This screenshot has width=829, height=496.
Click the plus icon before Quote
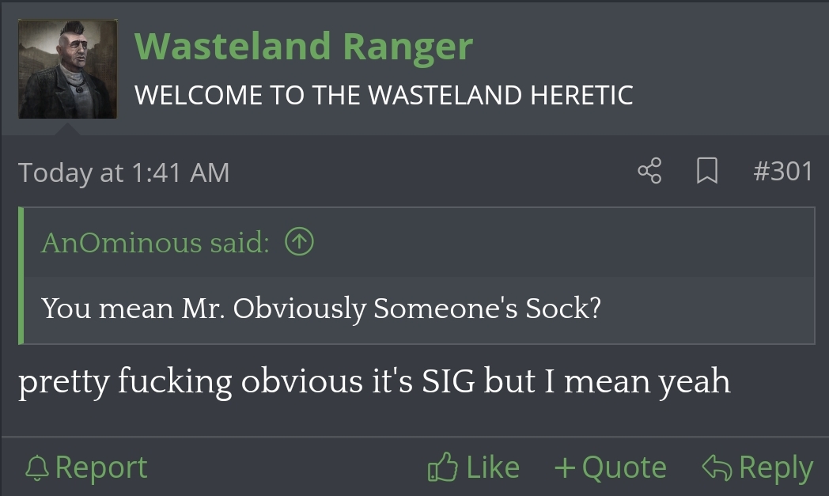(x=565, y=468)
